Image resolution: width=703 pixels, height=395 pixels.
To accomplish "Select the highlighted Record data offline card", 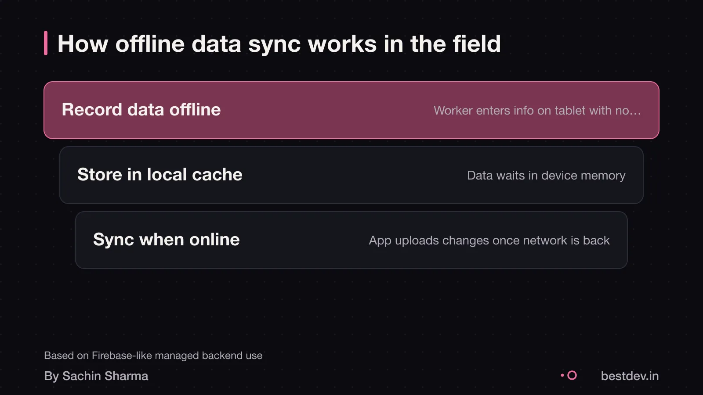I will [x=351, y=110].
